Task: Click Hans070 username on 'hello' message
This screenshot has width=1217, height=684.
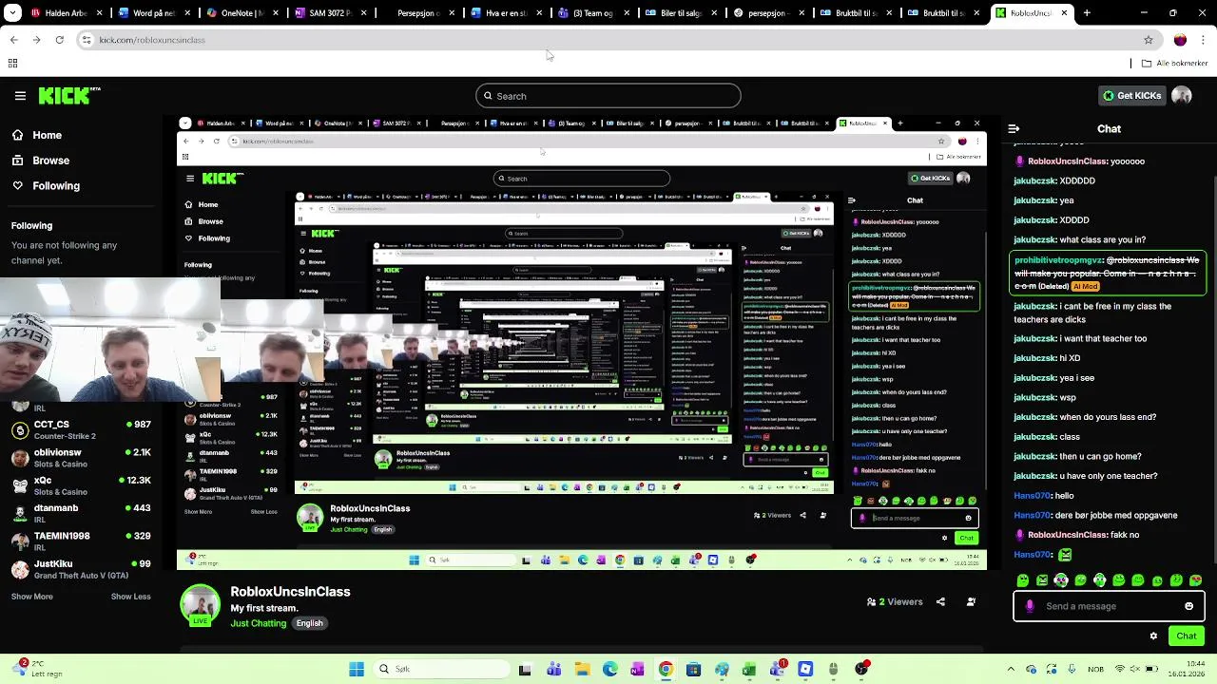Action: 1032,496
